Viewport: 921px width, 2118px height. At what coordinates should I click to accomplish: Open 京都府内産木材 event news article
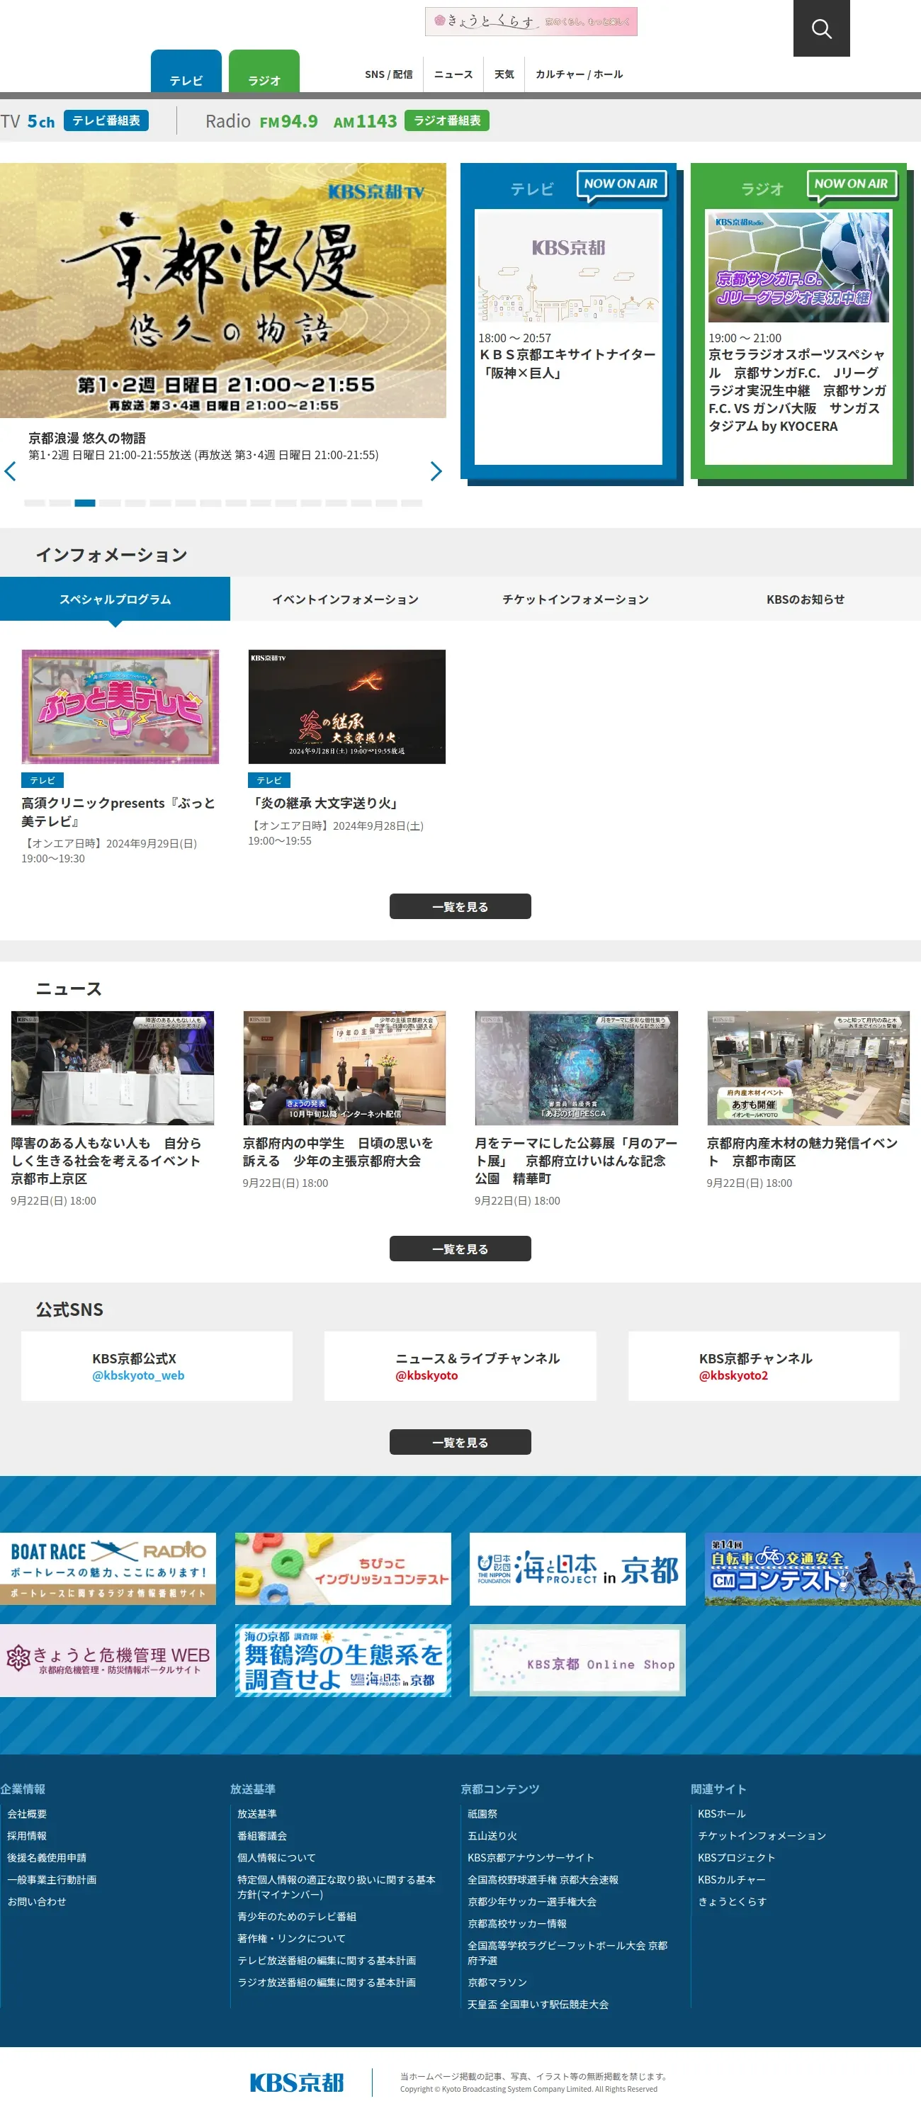[808, 1100]
